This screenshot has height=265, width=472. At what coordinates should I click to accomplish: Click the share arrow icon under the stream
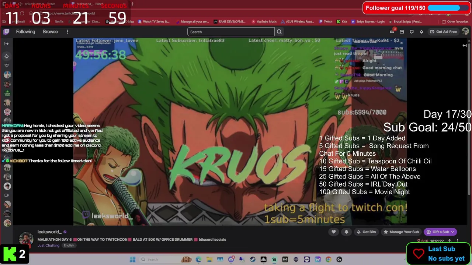pos(450,241)
